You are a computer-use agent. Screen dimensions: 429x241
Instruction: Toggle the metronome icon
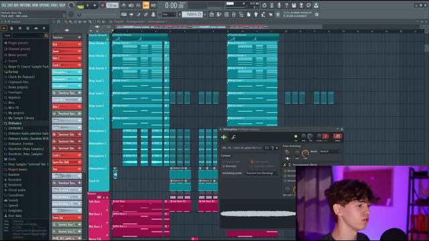(x=124, y=5)
